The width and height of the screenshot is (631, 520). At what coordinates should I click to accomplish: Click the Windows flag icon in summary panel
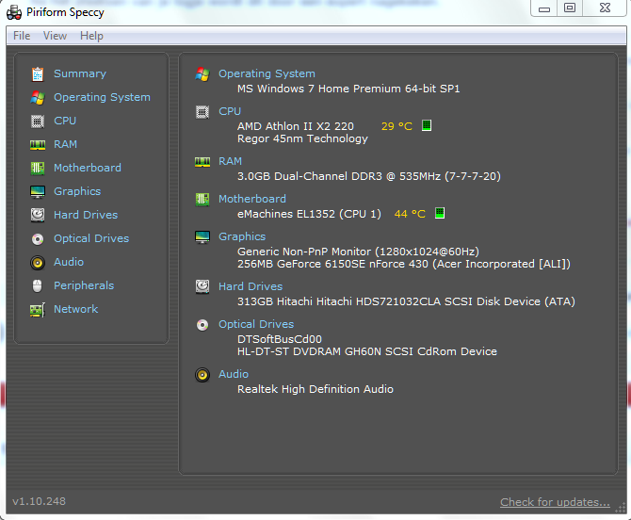[202, 74]
